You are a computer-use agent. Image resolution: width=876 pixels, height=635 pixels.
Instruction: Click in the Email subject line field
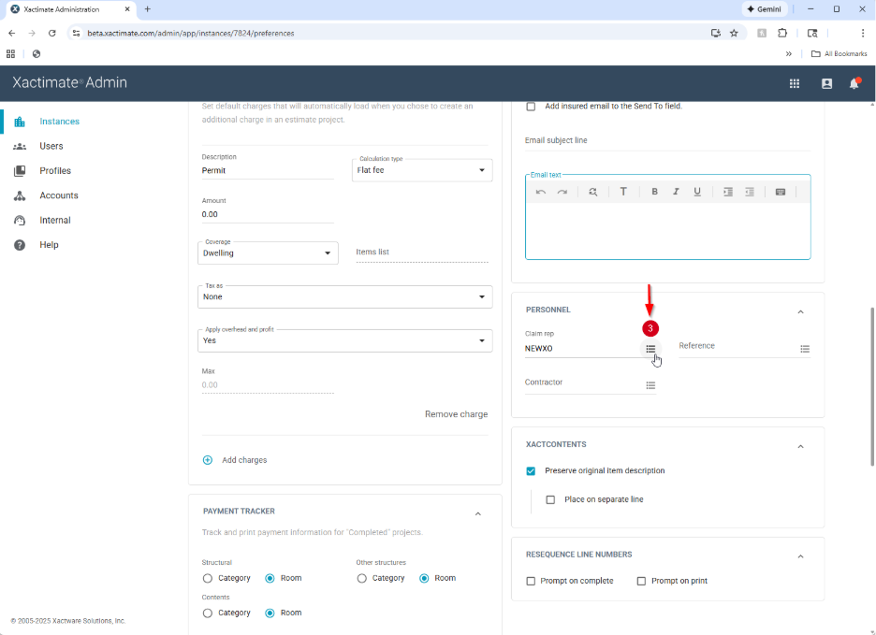click(667, 140)
